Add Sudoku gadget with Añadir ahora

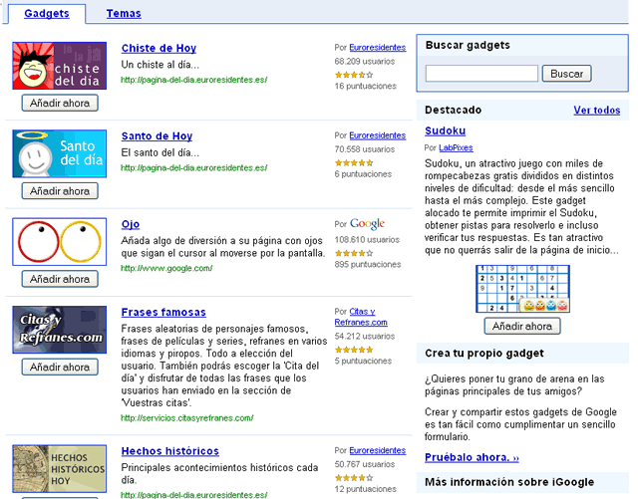tap(522, 326)
